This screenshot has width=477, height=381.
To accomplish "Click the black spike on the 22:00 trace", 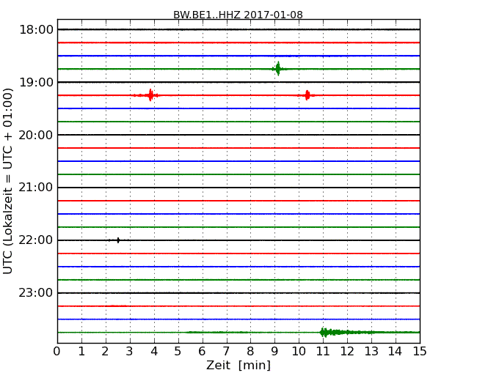I will [118, 240].
